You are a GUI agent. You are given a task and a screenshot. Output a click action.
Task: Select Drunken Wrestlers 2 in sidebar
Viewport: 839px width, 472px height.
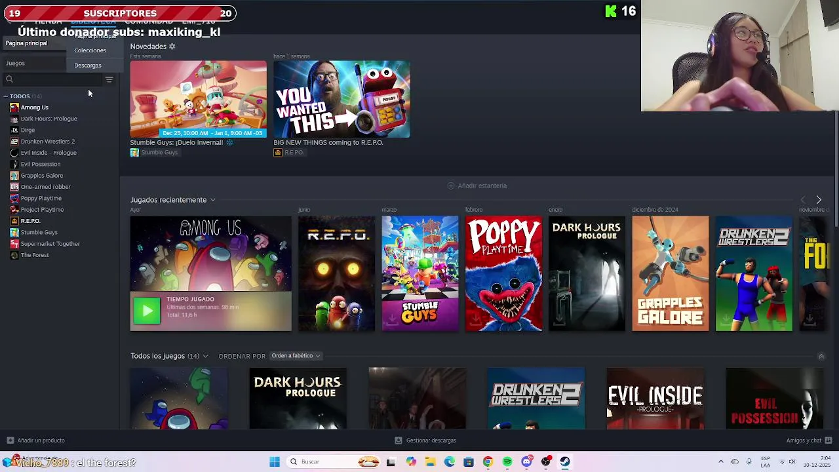pos(47,142)
